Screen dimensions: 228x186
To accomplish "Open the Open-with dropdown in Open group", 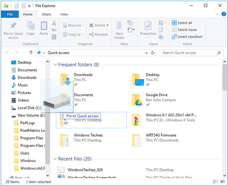I will tap(162, 23).
